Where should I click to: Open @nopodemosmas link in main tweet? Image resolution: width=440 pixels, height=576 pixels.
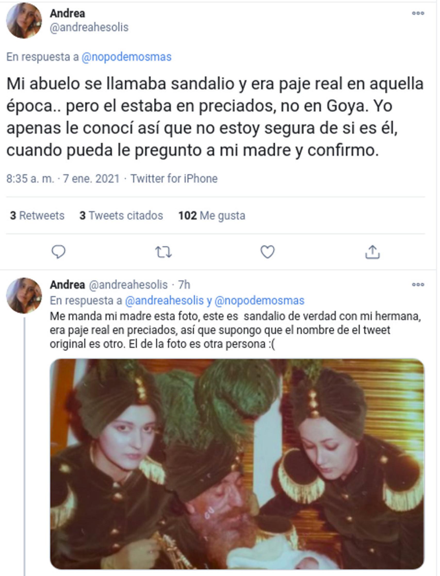(126, 57)
